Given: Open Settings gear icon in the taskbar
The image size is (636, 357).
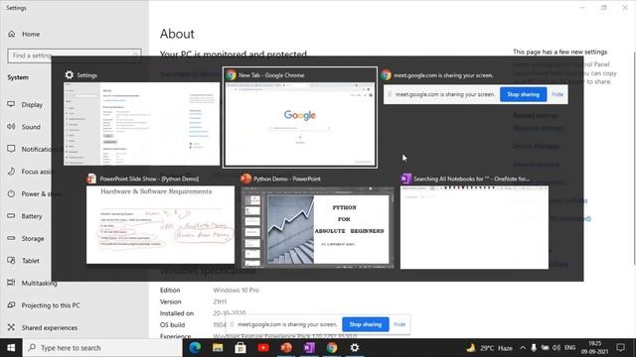Looking at the screenshot, I should (x=355, y=348).
